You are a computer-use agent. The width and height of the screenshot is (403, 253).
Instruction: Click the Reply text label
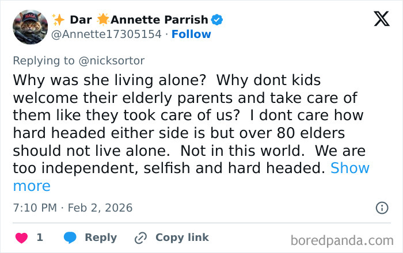point(101,237)
